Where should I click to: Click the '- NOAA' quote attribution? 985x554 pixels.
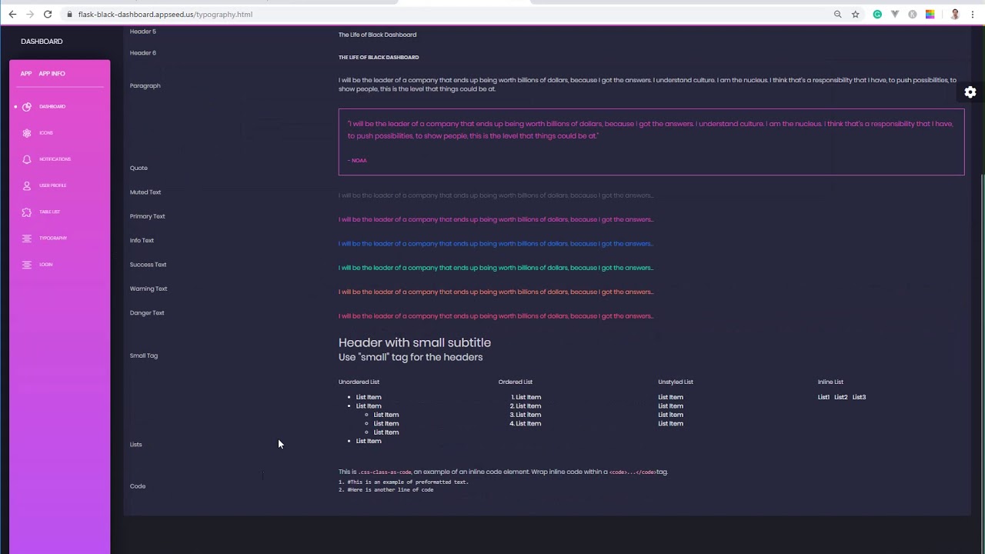357,160
